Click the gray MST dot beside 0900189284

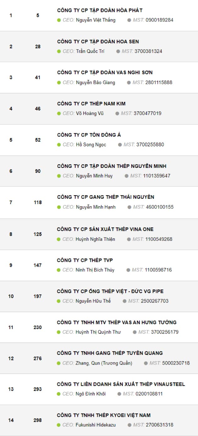click(129, 20)
